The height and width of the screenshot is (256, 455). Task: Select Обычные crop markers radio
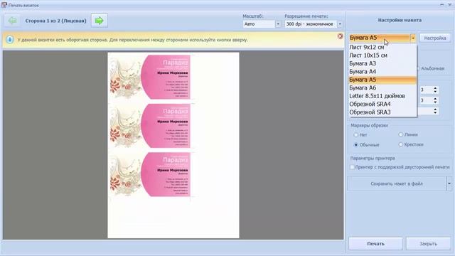click(356, 145)
